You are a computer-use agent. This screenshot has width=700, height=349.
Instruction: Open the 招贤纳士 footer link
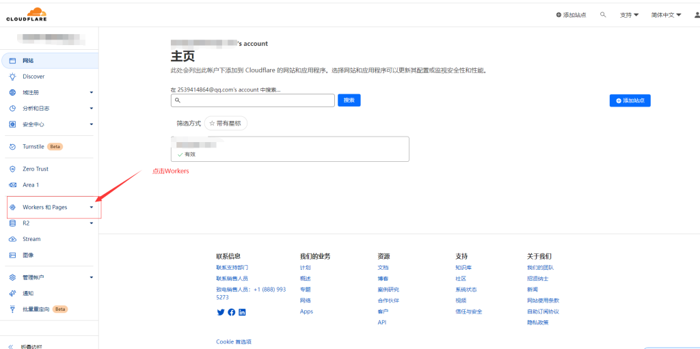coord(537,279)
